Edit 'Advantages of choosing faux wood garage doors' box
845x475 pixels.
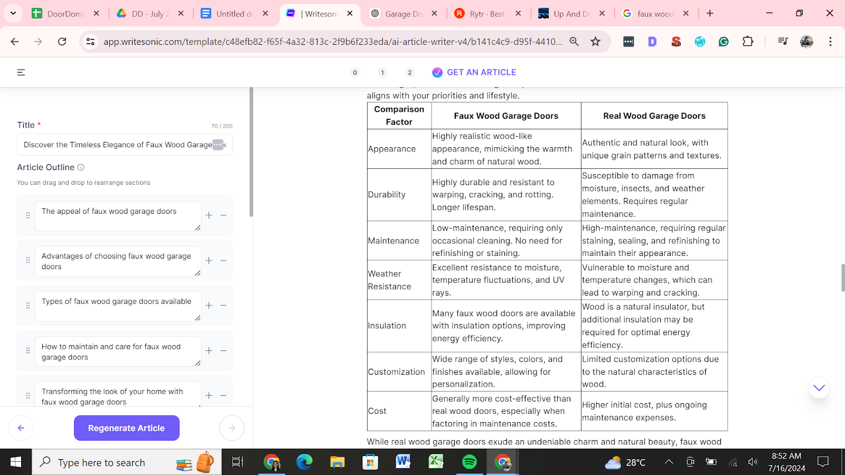118,261
